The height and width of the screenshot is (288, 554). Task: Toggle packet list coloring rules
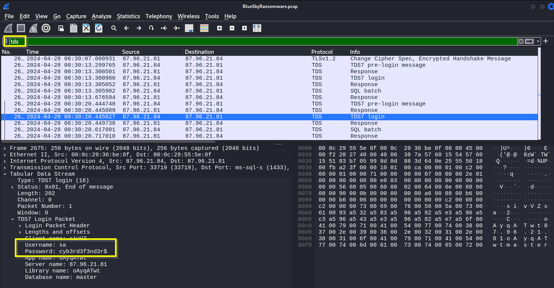point(204,28)
